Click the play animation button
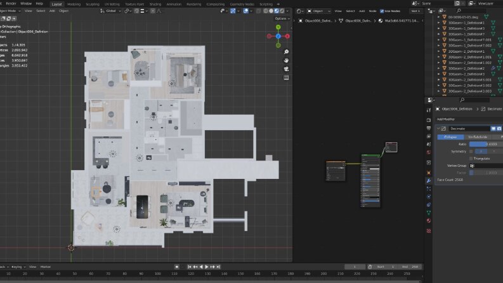The height and width of the screenshot is (283, 503). point(207,267)
